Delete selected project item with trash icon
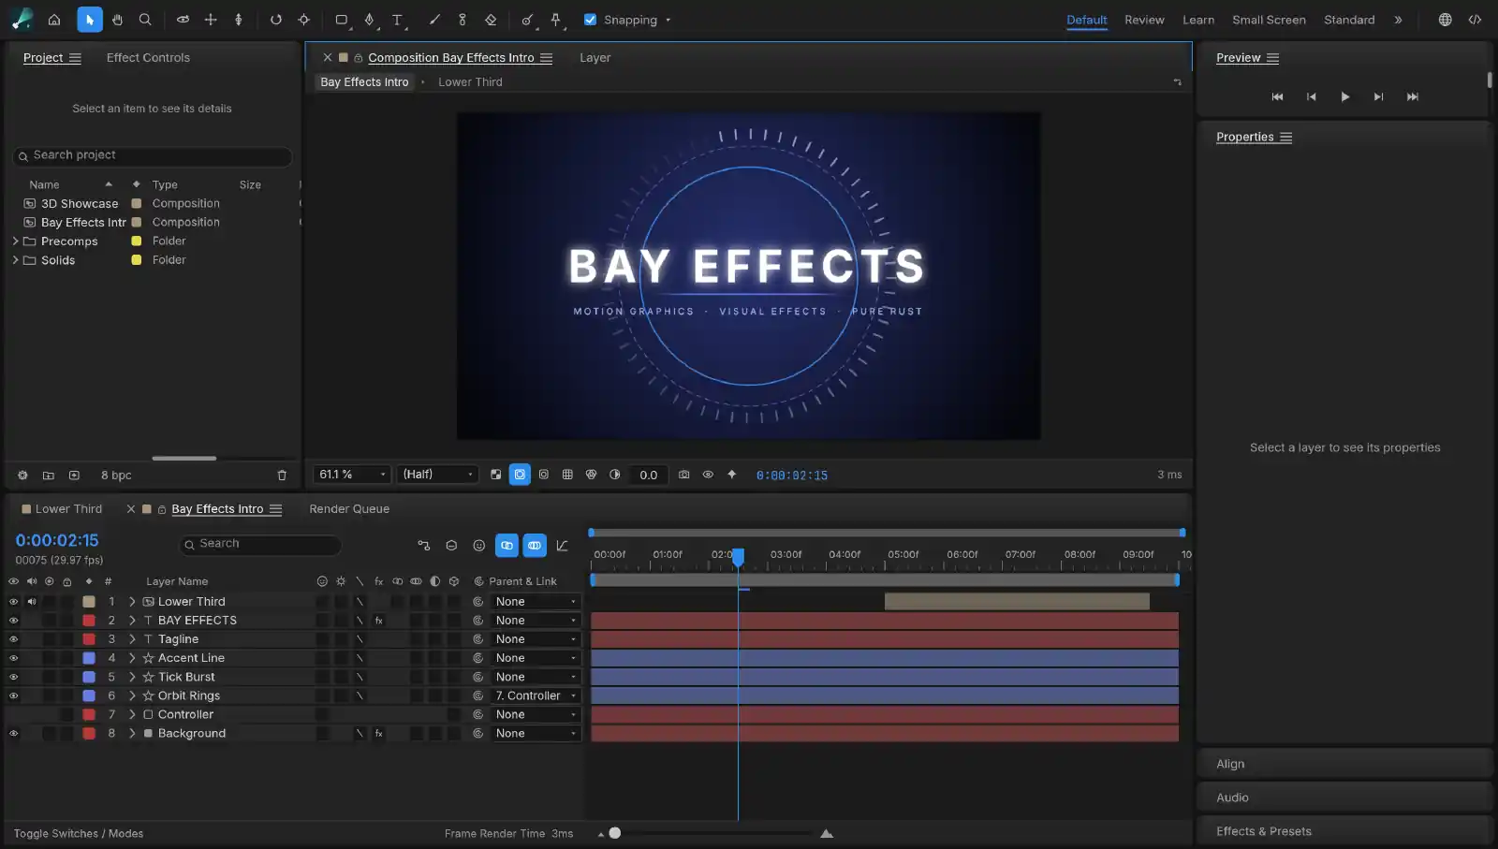This screenshot has height=849, width=1498. (282, 476)
